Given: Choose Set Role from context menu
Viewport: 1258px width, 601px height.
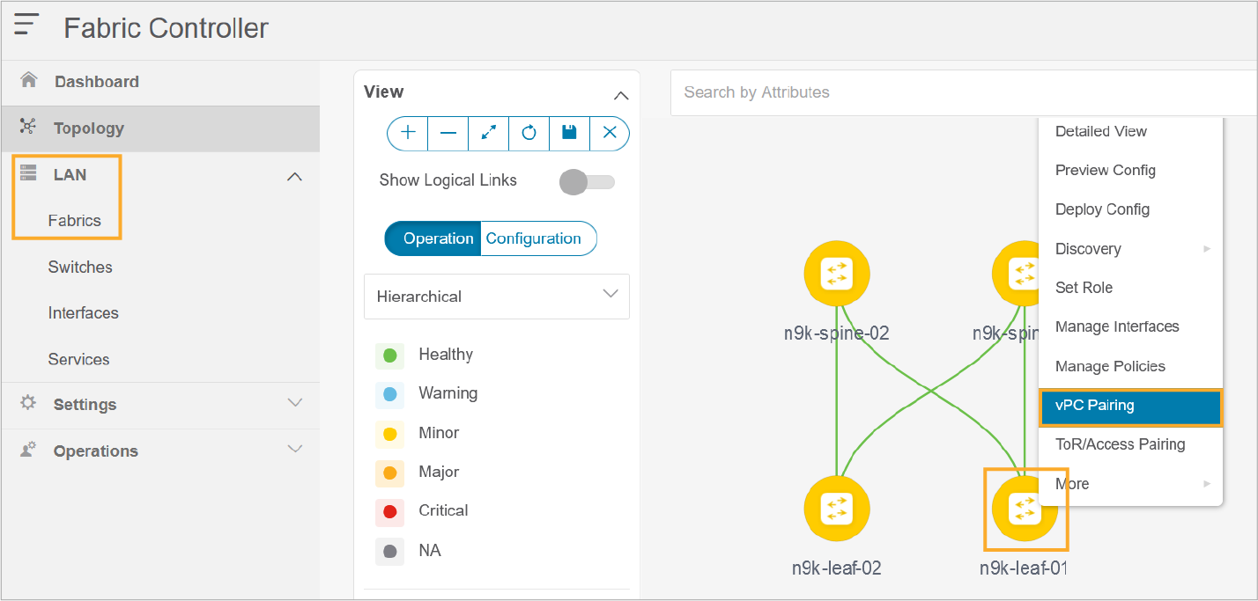Looking at the screenshot, I should [1130, 288].
